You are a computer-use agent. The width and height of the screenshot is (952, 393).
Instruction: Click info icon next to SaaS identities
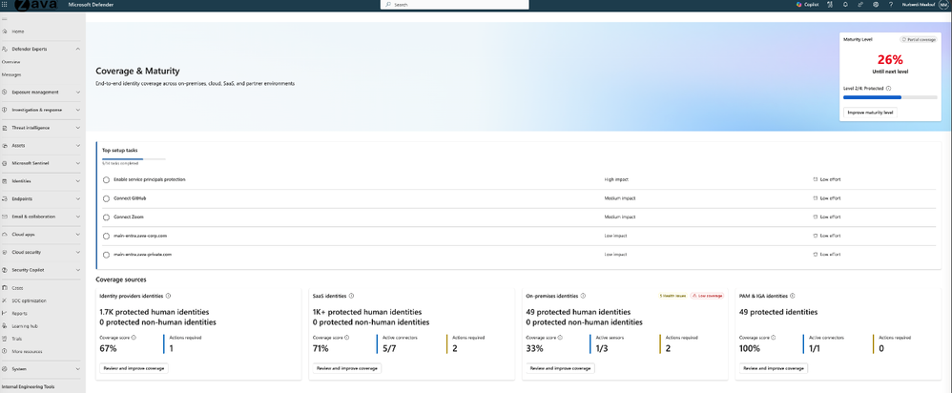coord(352,296)
